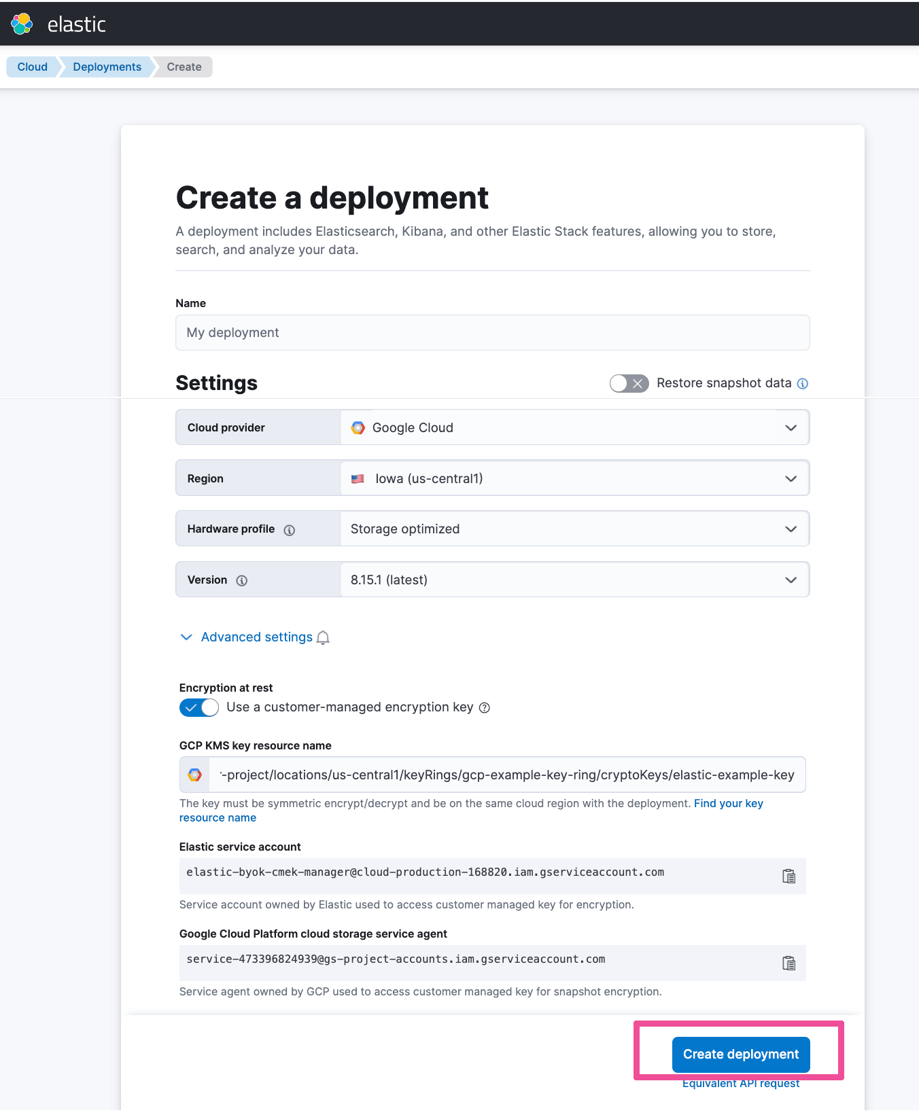This screenshot has width=919, height=1117.
Task: Open the Restore snapshot data info icon
Action: (803, 384)
